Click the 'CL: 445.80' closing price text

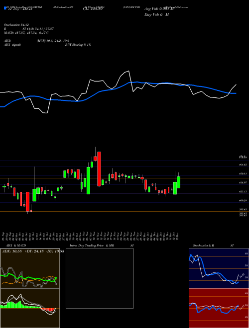point(93,9)
